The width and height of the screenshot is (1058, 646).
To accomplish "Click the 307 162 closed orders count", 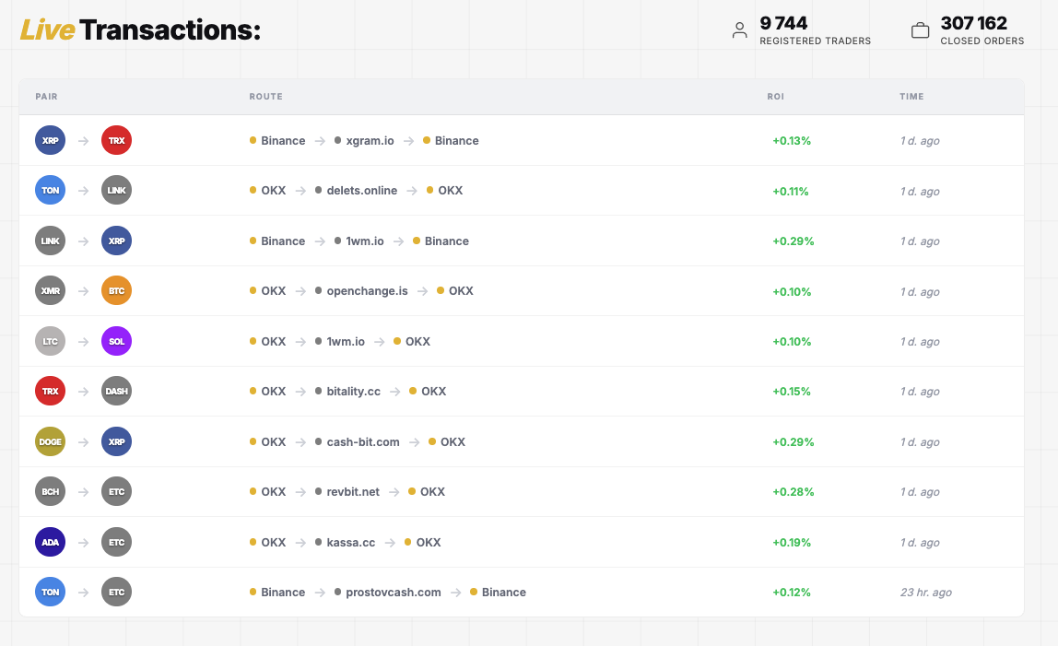I will click(x=973, y=23).
